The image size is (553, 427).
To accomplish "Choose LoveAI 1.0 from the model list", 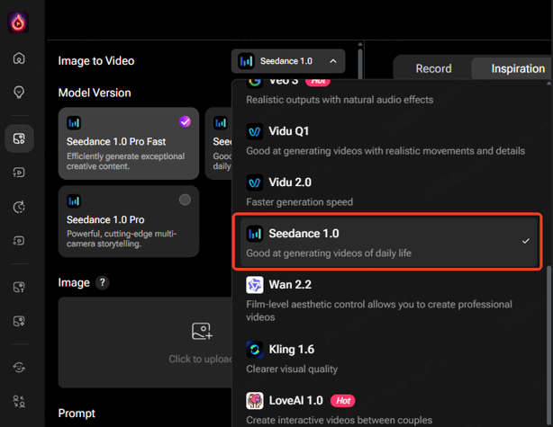I will [x=389, y=409].
